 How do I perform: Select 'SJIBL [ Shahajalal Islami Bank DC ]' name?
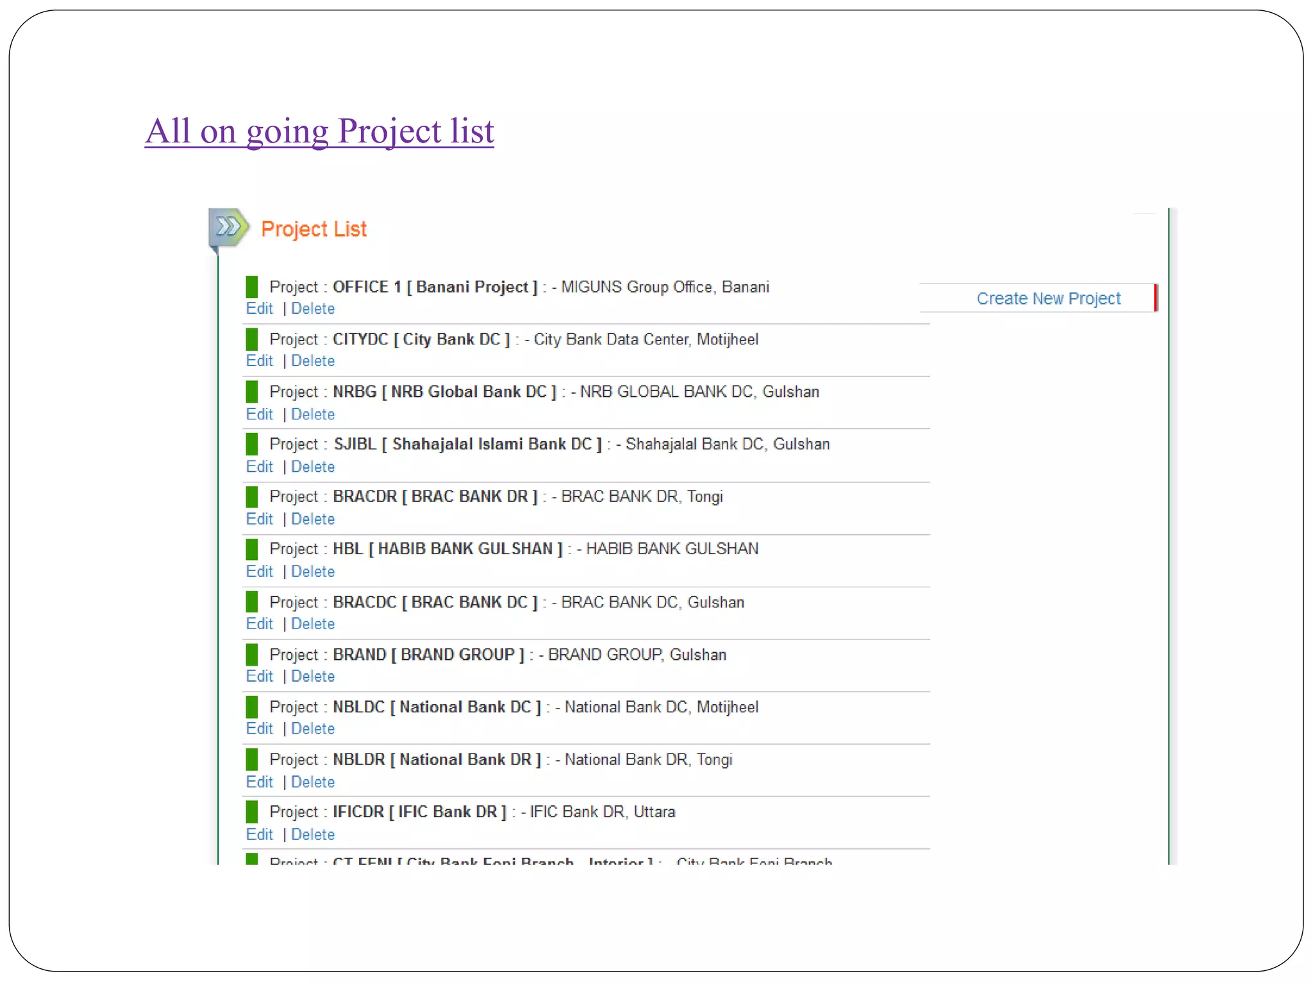click(x=468, y=444)
